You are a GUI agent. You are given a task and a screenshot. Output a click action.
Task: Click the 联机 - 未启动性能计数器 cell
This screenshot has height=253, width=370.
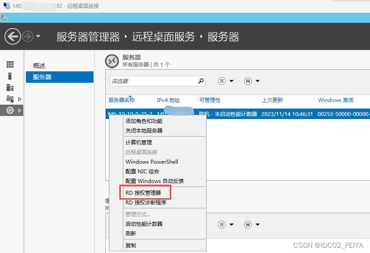[x=228, y=114]
